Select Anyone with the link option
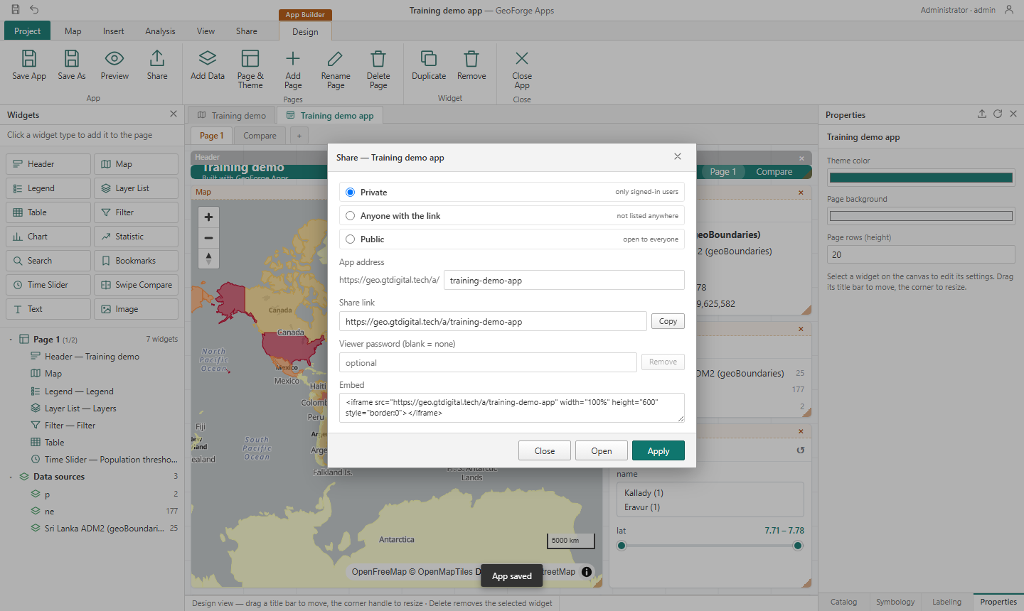This screenshot has height=611, width=1024. coord(512,216)
